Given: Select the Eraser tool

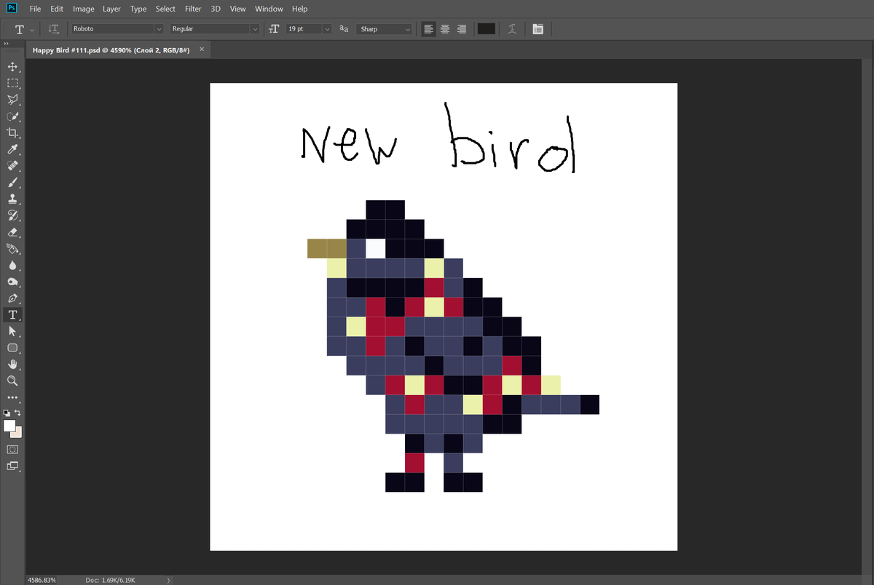Looking at the screenshot, I should click(12, 232).
